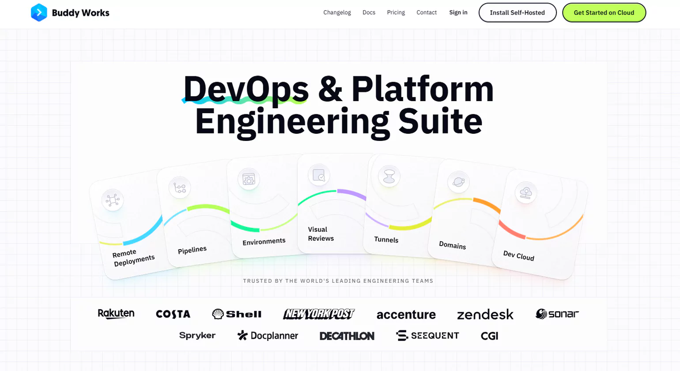
Task: Click the Sign in link
Action: pos(458,12)
